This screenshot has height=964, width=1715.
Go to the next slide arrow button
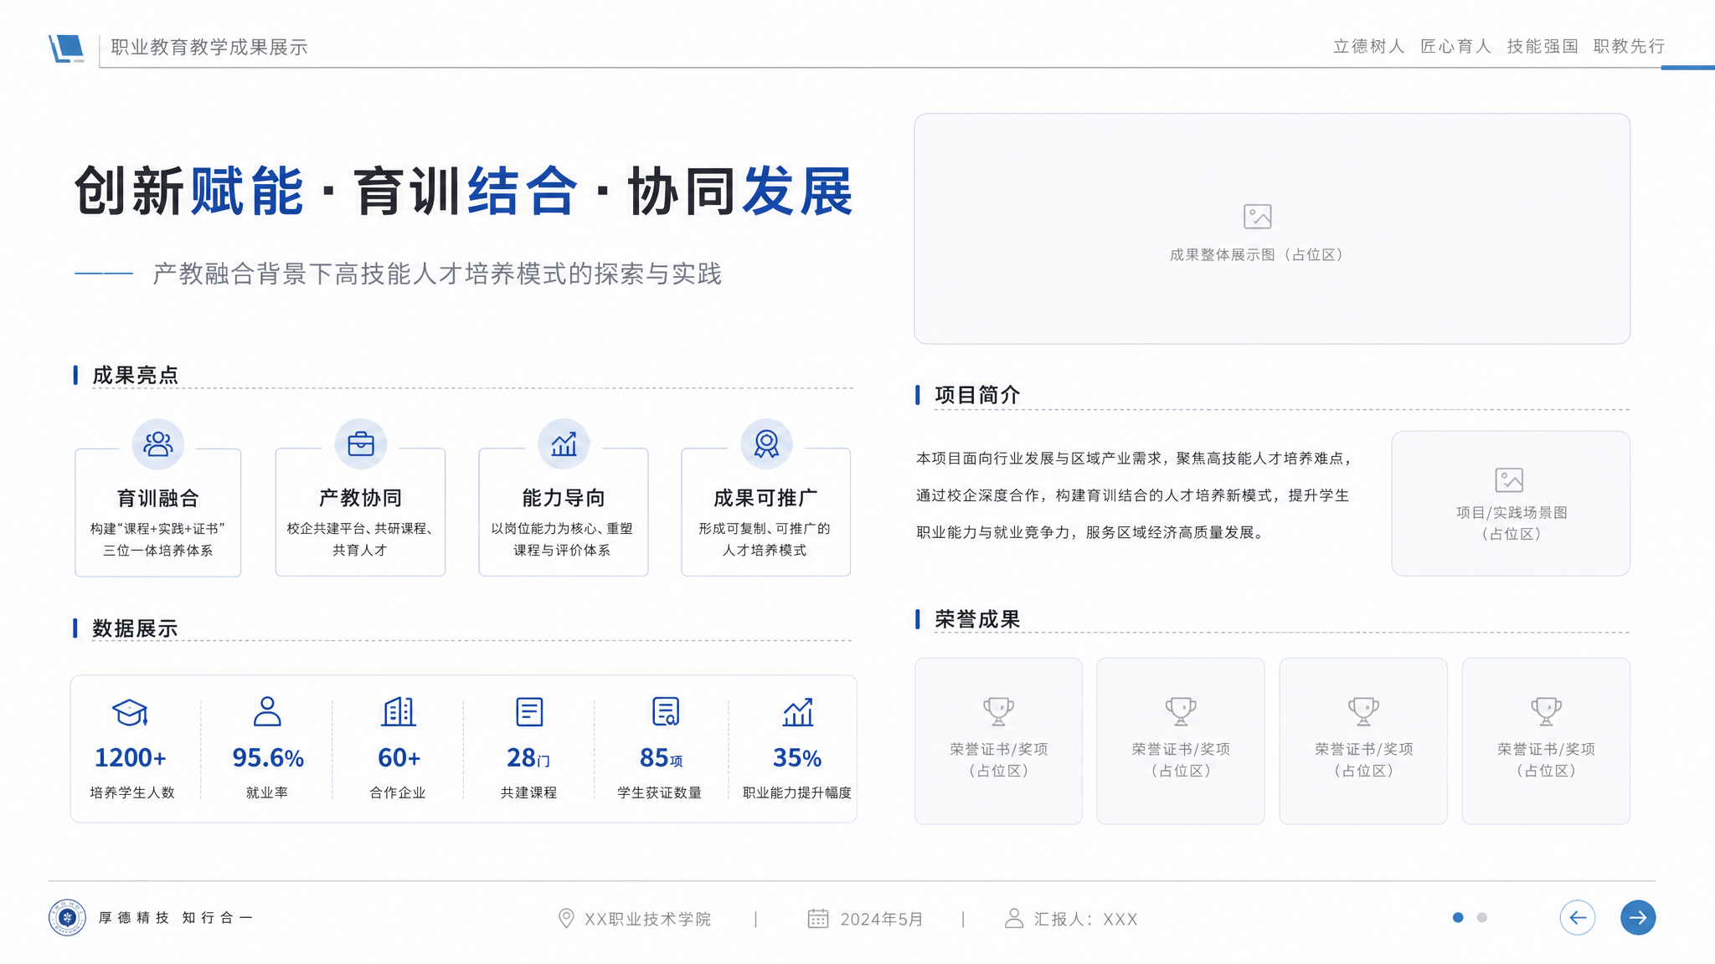(x=1638, y=917)
